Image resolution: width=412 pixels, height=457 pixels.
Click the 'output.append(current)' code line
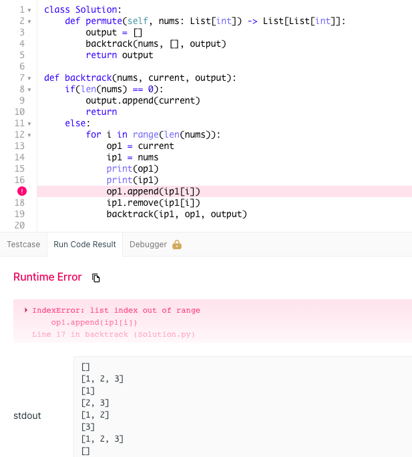click(x=143, y=100)
